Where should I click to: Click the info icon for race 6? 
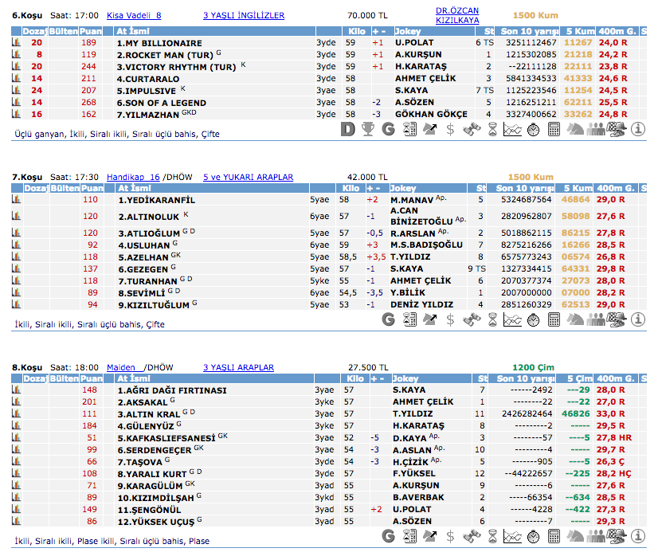637,129
